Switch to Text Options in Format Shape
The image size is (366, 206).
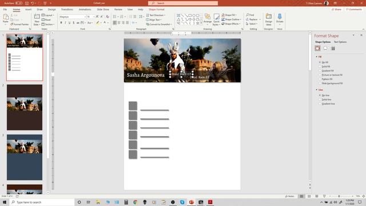(340, 42)
